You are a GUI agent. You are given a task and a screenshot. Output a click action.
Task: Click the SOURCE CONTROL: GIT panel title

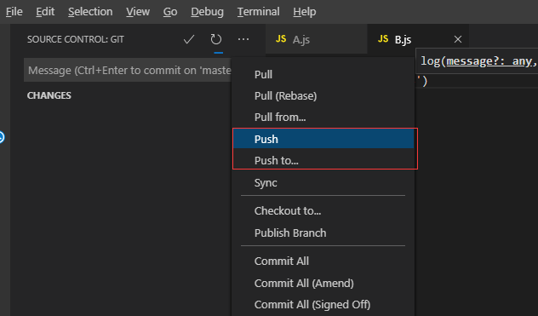coord(76,39)
